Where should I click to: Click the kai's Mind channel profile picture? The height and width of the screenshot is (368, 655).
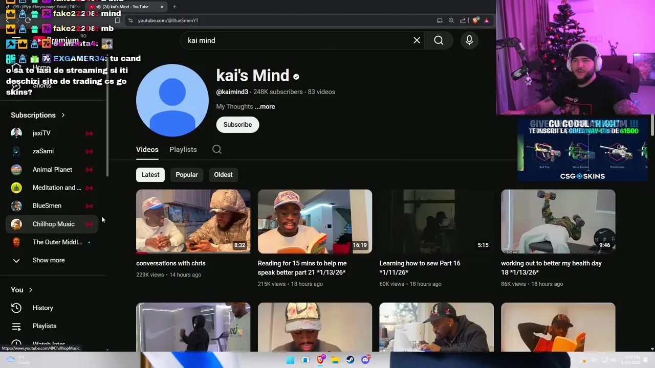pyautogui.click(x=172, y=100)
